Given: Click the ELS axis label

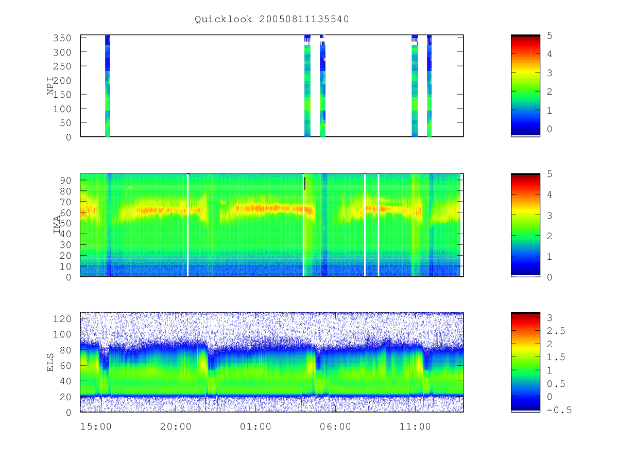Looking at the screenshot, I should (x=50, y=362).
